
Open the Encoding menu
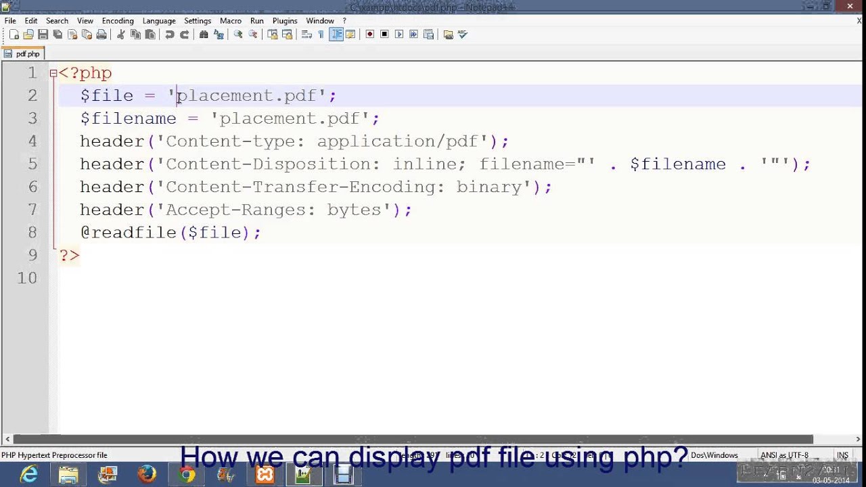[x=118, y=21]
